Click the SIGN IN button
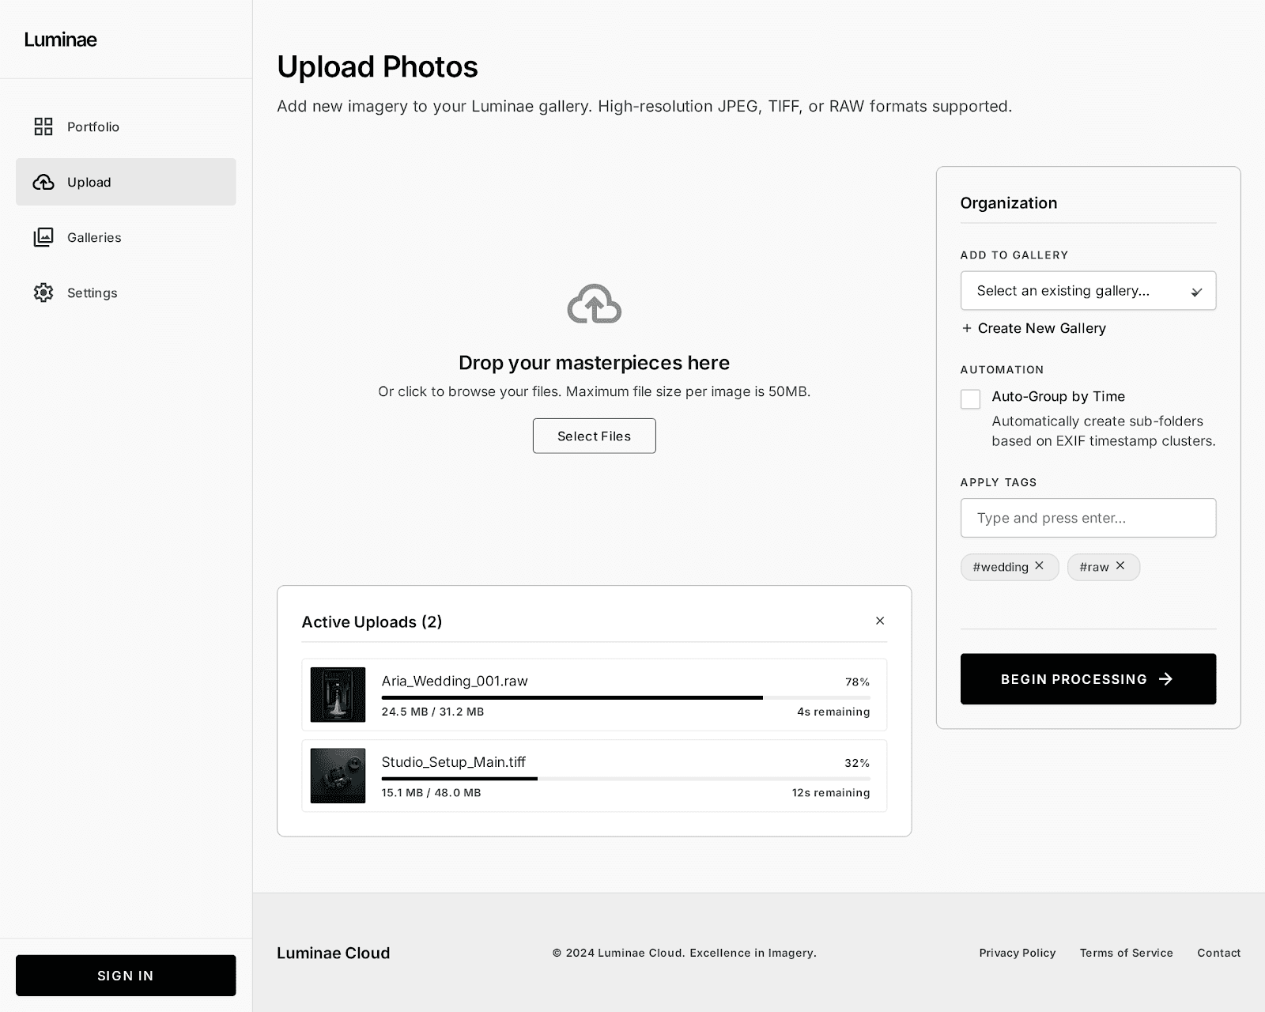Image resolution: width=1265 pixels, height=1012 pixels. pyautogui.click(x=126, y=976)
